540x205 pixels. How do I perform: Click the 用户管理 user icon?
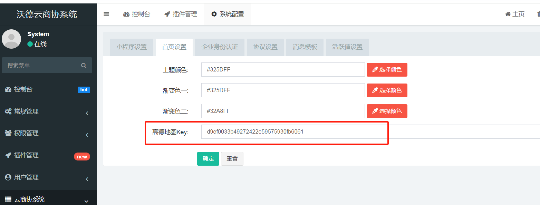click(8, 177)
